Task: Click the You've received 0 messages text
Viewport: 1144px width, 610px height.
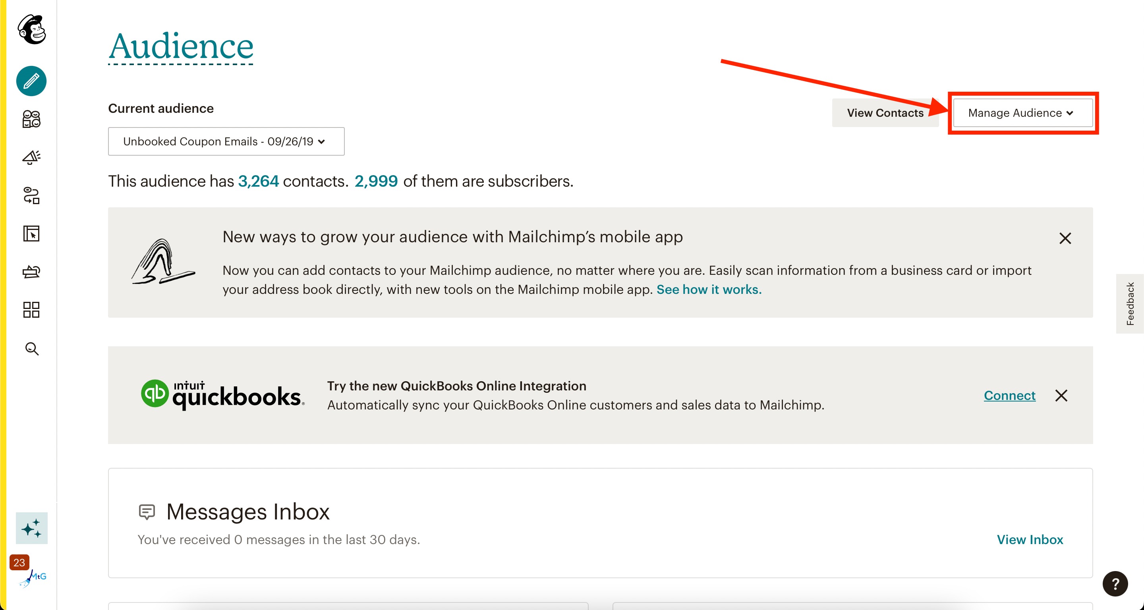Action: [278, 539]
